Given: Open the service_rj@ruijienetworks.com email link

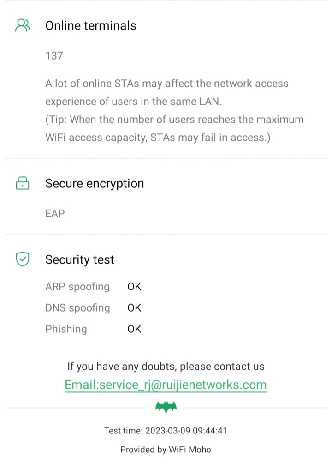Looking at the screenshot, I should click(166, 385).
